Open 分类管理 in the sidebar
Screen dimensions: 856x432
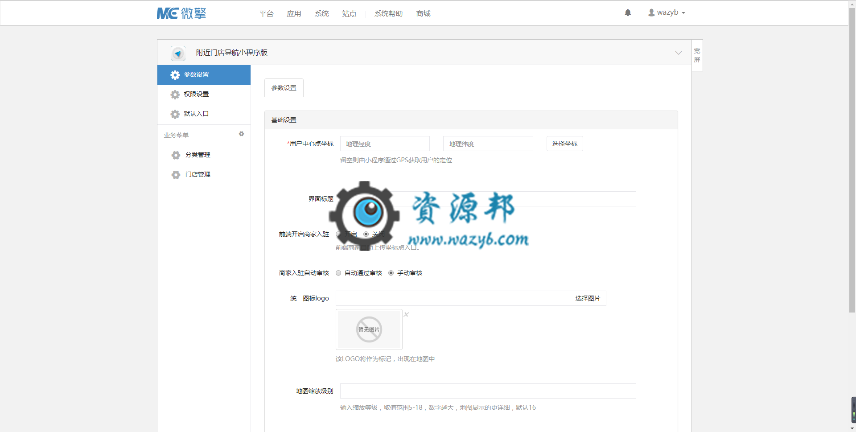[204, 155]
